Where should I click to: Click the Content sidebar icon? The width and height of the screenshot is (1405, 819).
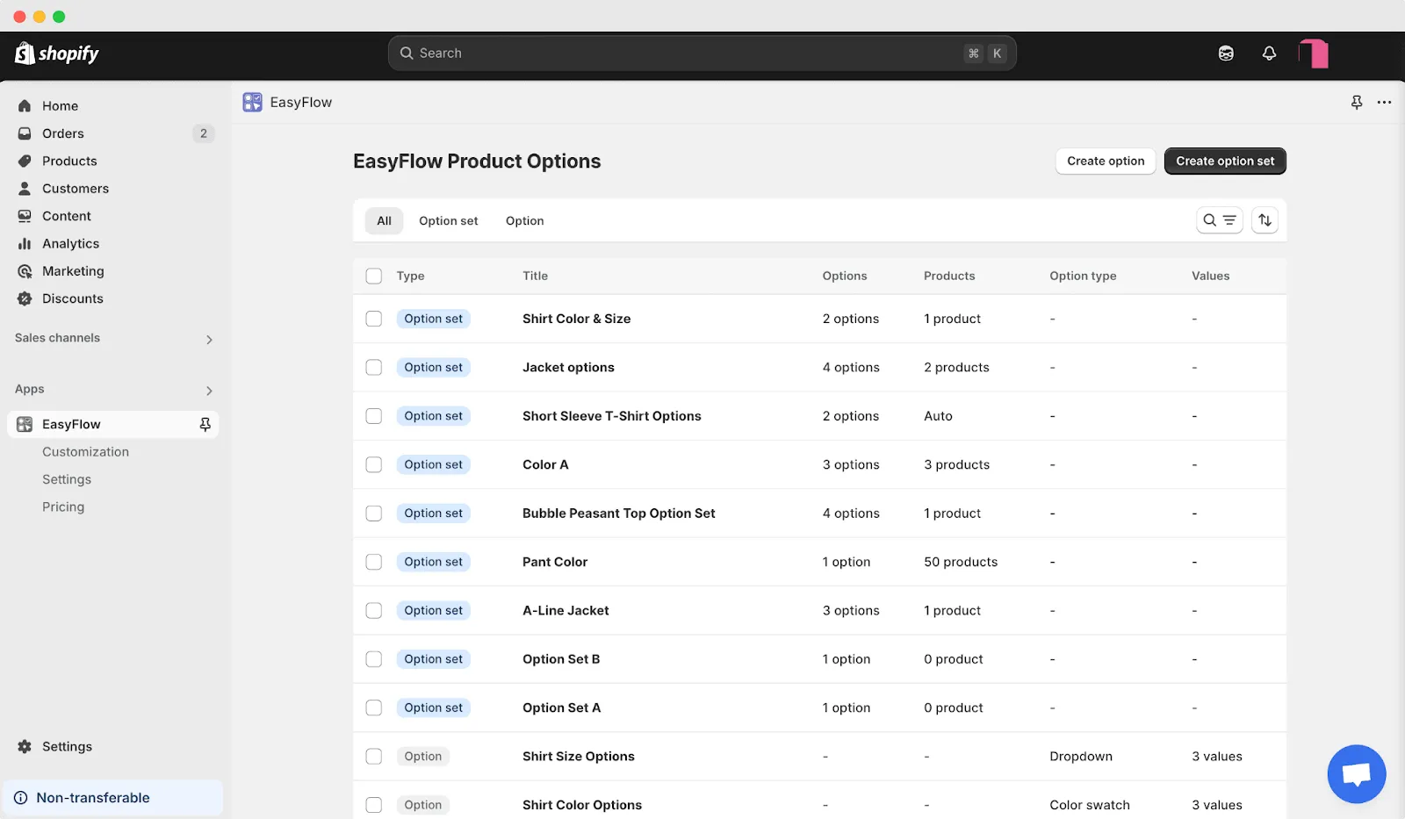click(x=25, y=216)
